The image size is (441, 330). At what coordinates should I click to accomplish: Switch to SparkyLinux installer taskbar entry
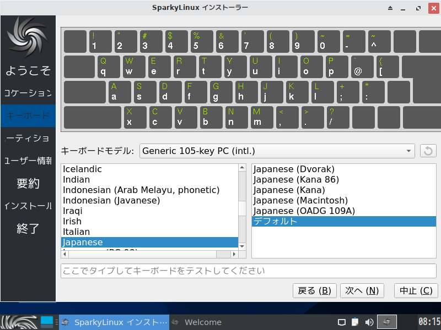(114, 322)
